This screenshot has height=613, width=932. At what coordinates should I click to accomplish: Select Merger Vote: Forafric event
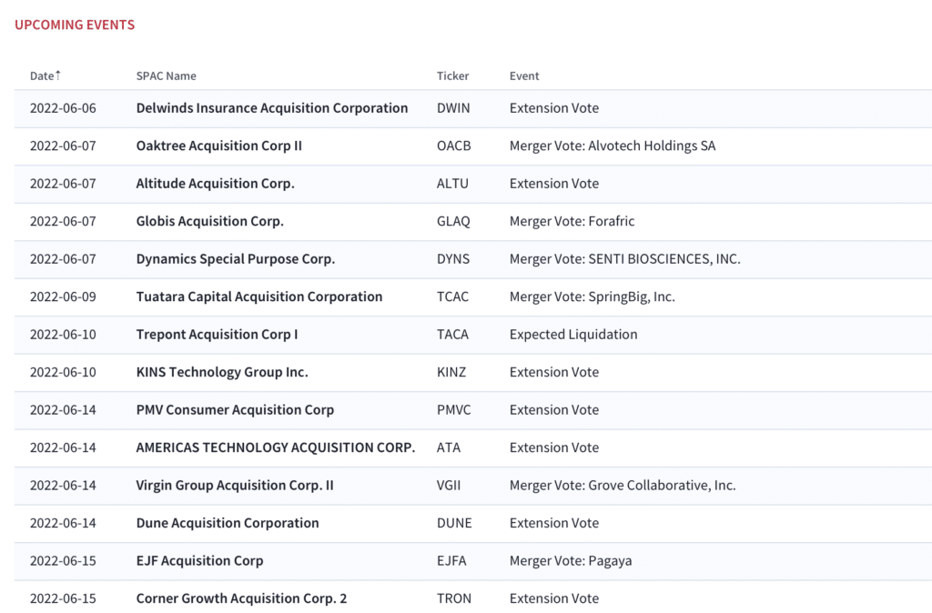(572, 222)
